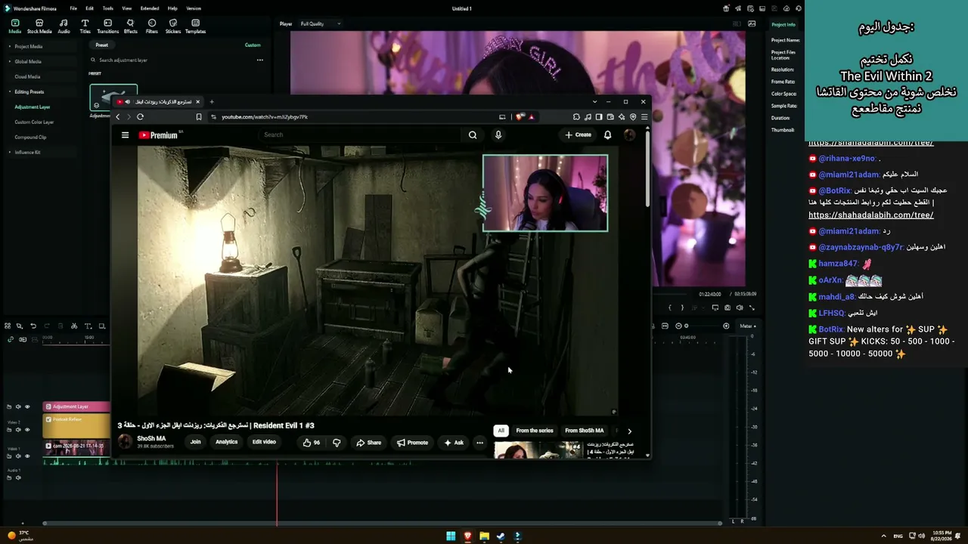Open the Filters library in Filmora
The width and height of the screenshot is (968, 544).
coord(152,26)
